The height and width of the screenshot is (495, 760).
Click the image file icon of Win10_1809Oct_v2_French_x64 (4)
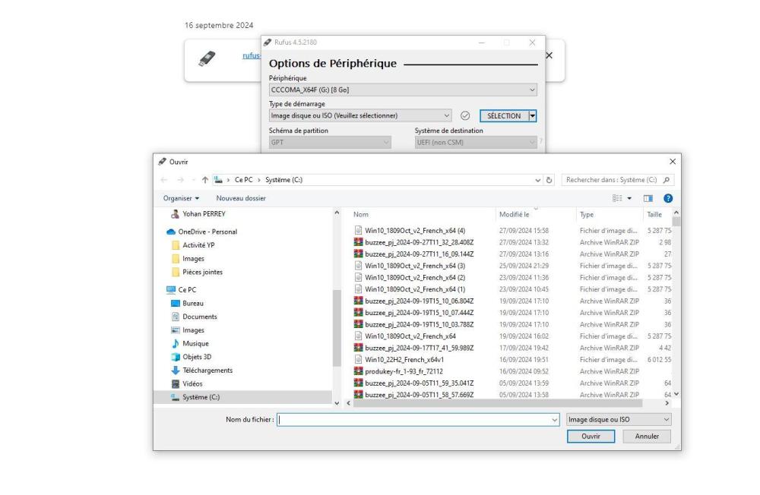coord(358,230)
